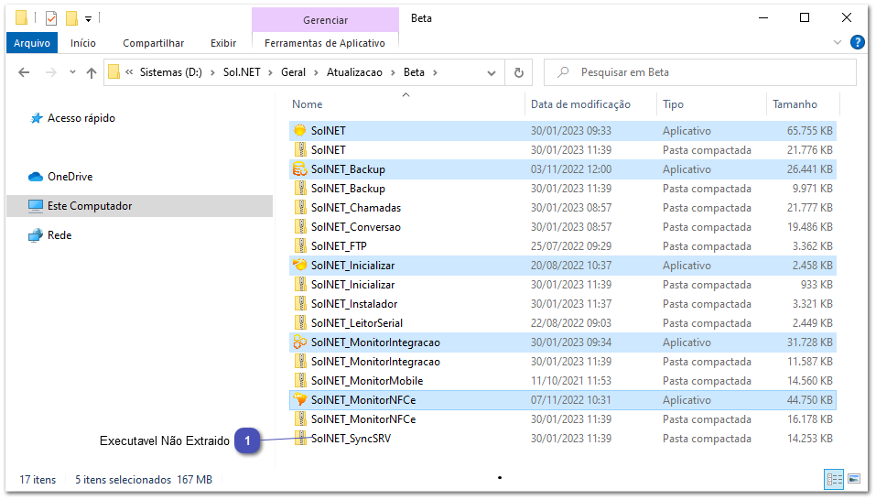The height and width of the screenshot is (500, 876).
Task: Click the SolNET_MonitorNFCe zip icon, 16.178 KB
Action: click(x=300, y=419)
